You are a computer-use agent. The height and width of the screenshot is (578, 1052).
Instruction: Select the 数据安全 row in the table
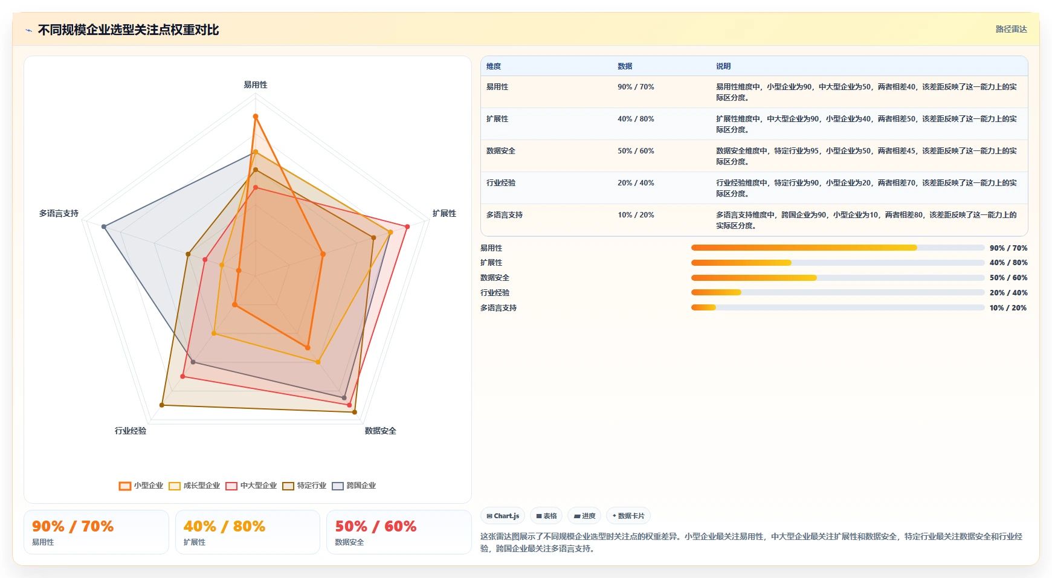(754, 156)
